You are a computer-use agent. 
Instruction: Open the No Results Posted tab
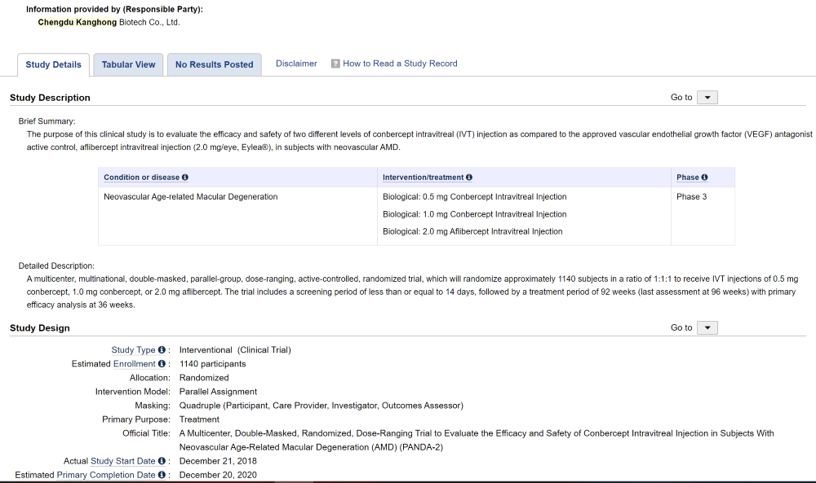(214, 65)
